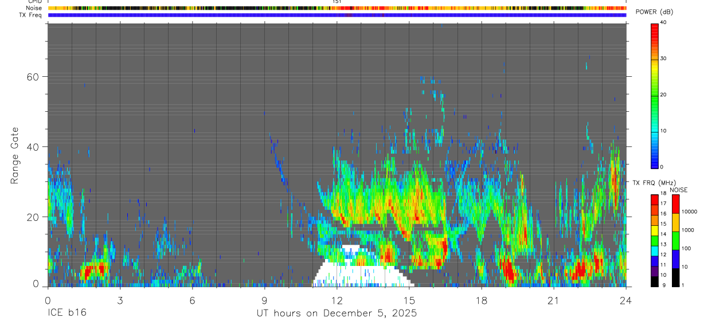Click the Noise row label at top
Screen dimensions: 704x325
[34, 8]
